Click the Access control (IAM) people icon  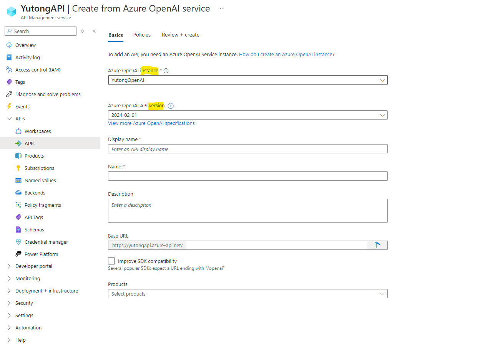(9, 70)
